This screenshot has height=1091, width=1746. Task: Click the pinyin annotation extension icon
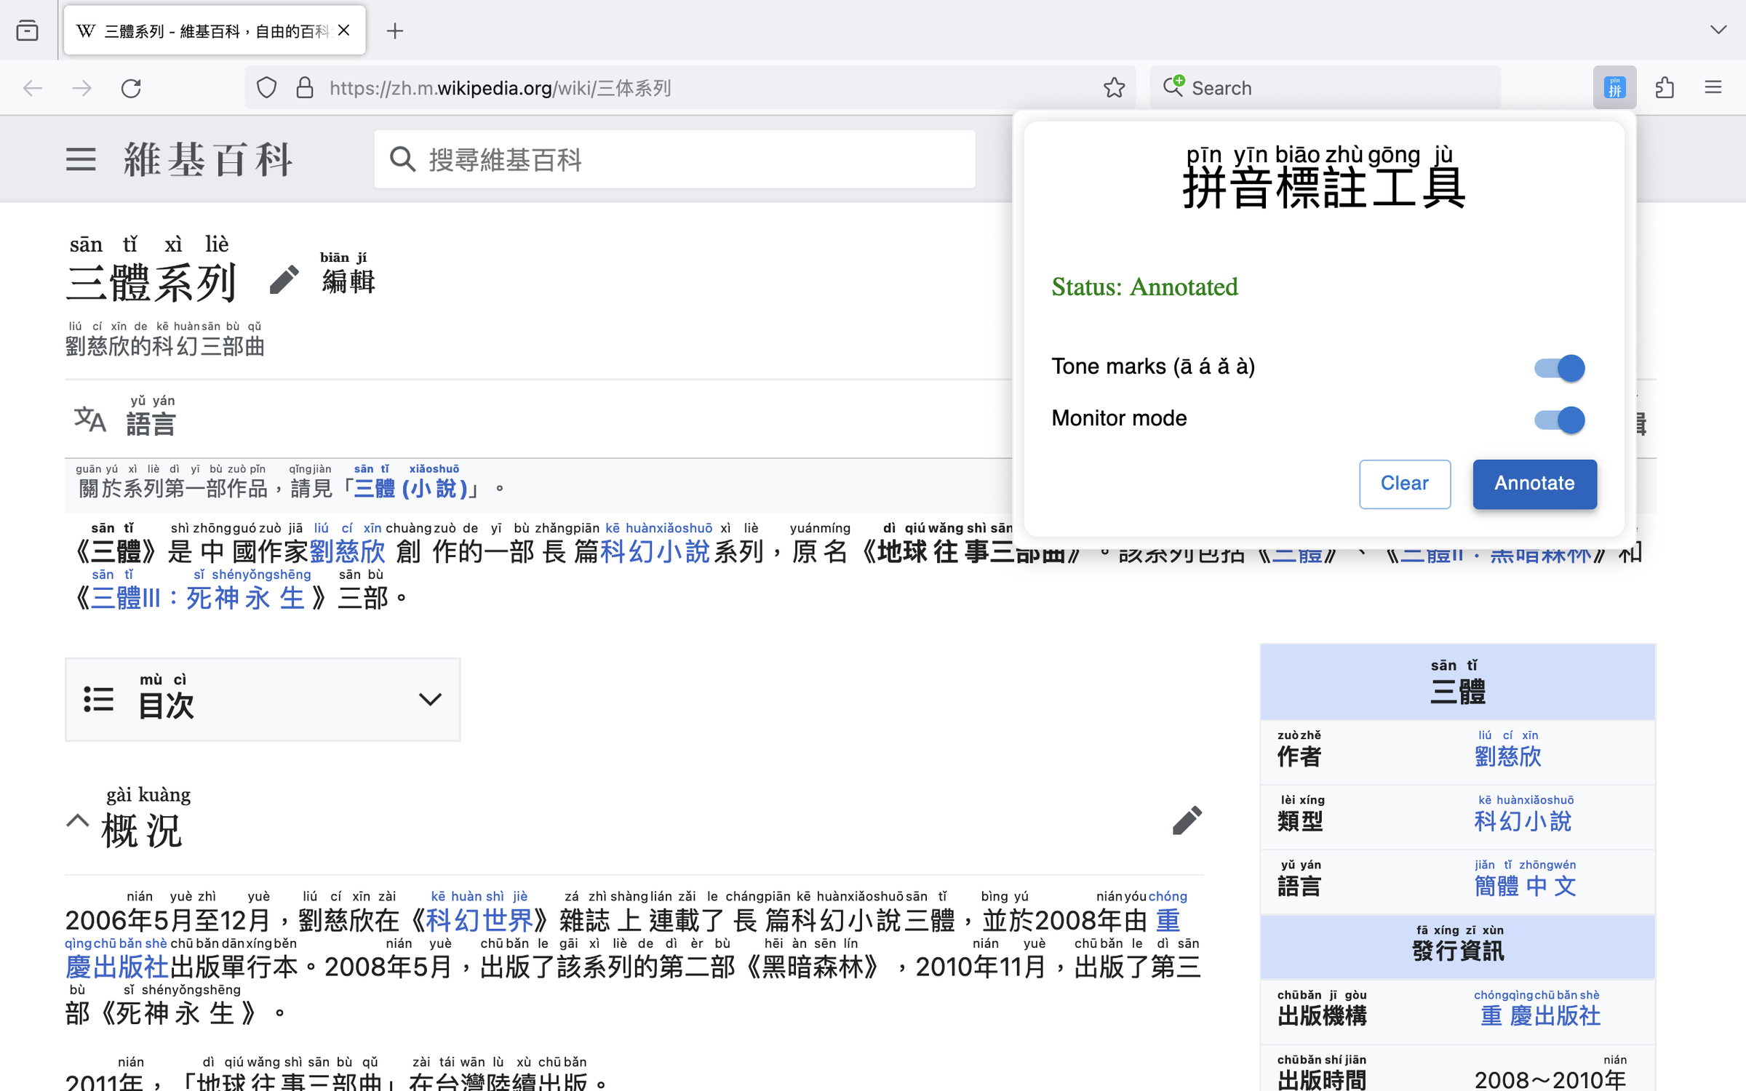point(1614,88)
